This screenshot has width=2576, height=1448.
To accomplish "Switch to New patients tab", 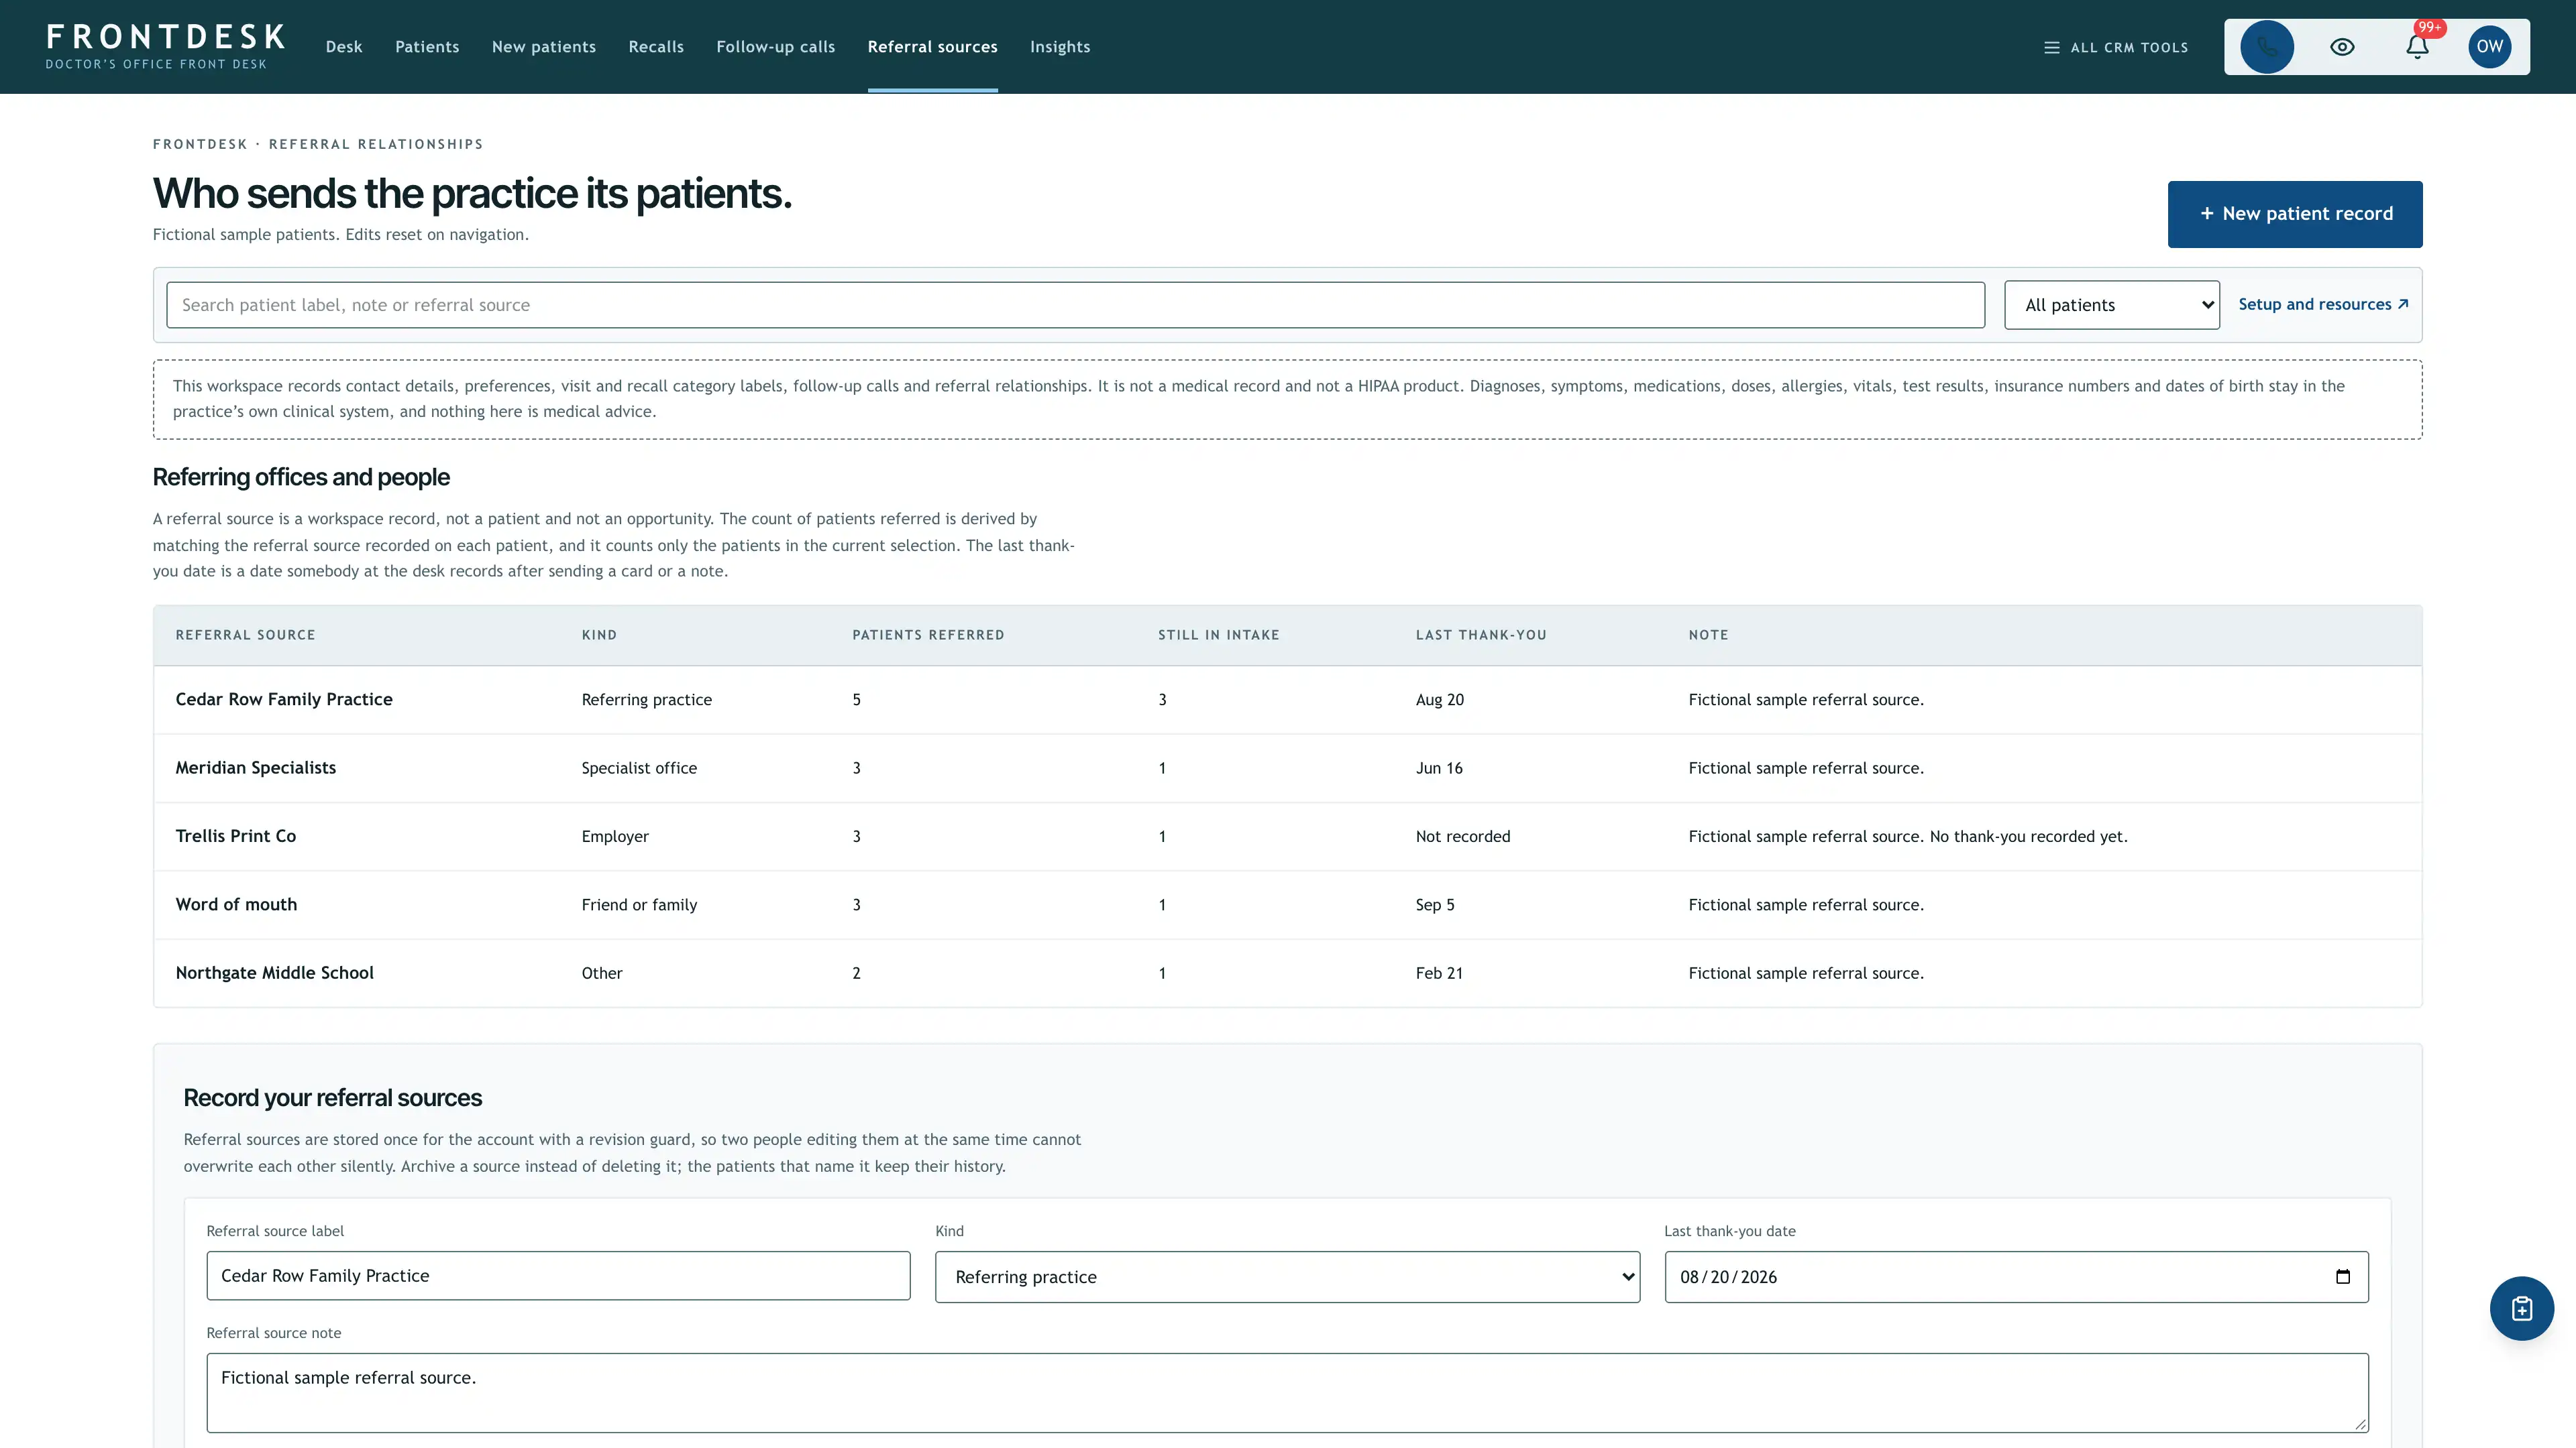I will 543,47.
